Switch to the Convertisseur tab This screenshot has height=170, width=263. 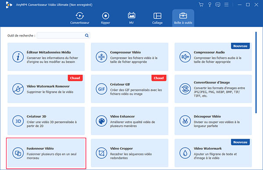click(x=80, y=18)
